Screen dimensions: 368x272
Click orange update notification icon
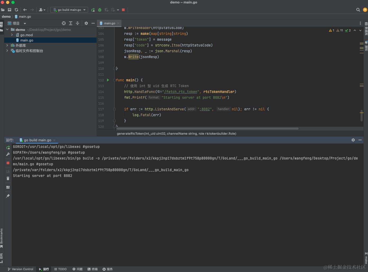pos(365,10)
